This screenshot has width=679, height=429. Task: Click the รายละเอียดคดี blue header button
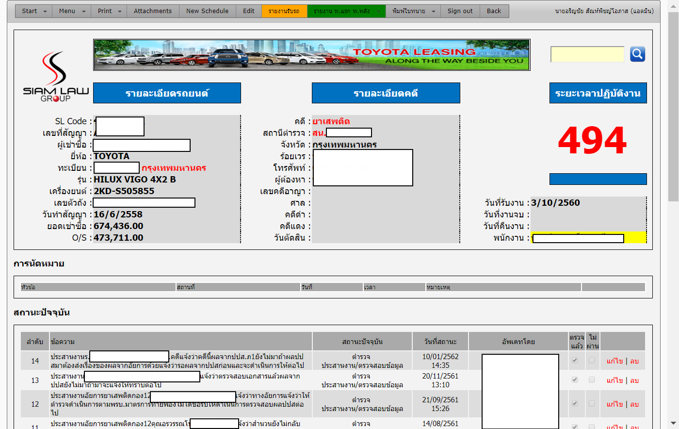[386, 93]
